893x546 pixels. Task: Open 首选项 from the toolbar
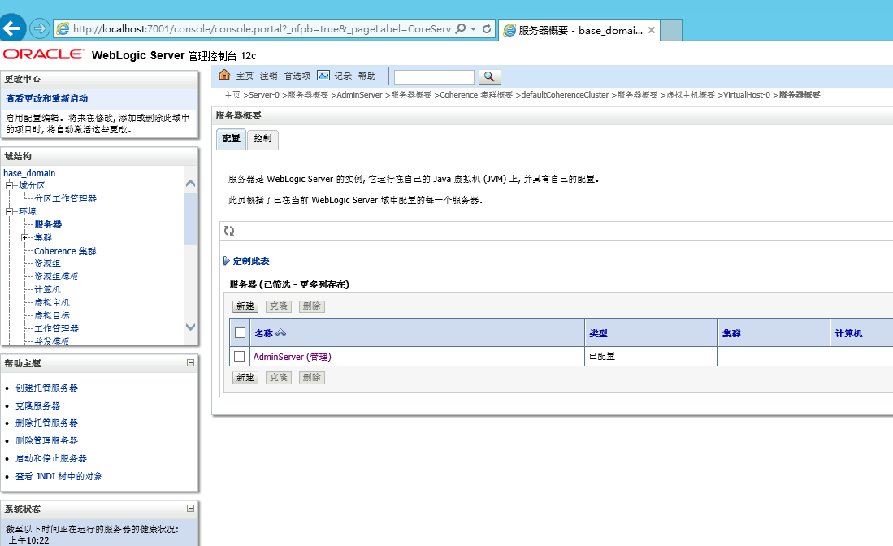coord(297,76)
